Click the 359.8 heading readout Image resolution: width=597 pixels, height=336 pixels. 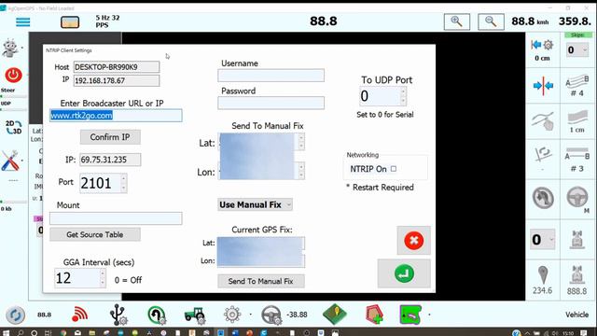pos(575,21)
